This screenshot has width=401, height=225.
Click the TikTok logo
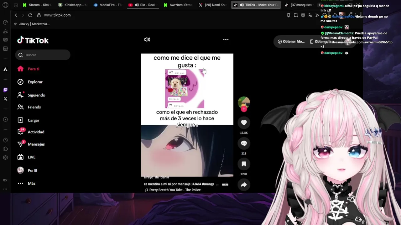pos(33,40)
